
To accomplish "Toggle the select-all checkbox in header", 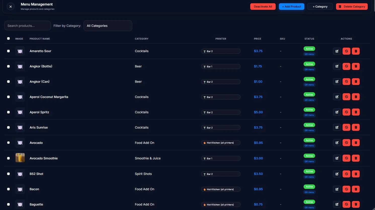I will coord(8,39).
